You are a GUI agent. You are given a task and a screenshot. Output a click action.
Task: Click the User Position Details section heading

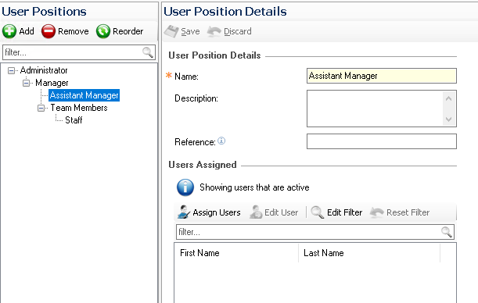click(x=214, y=55)
